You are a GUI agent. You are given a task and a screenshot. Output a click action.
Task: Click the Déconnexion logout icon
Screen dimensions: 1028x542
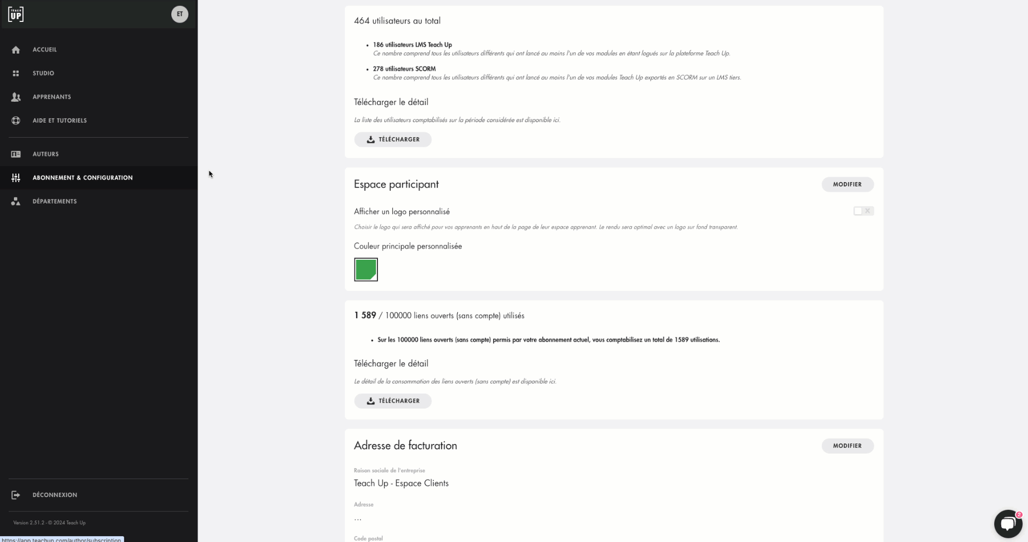[16, 495]
